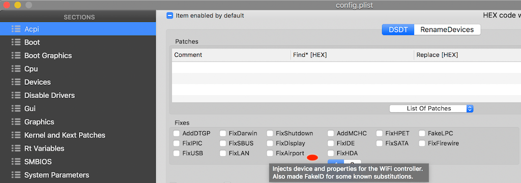The width and height of the screenshot is (521, 183).
Task: Switch to the RenameDevices tab
Action: pos(447,29)
